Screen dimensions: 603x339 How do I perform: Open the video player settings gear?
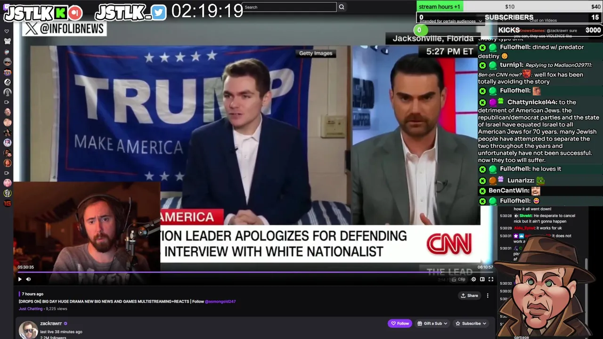pos(473,279)
